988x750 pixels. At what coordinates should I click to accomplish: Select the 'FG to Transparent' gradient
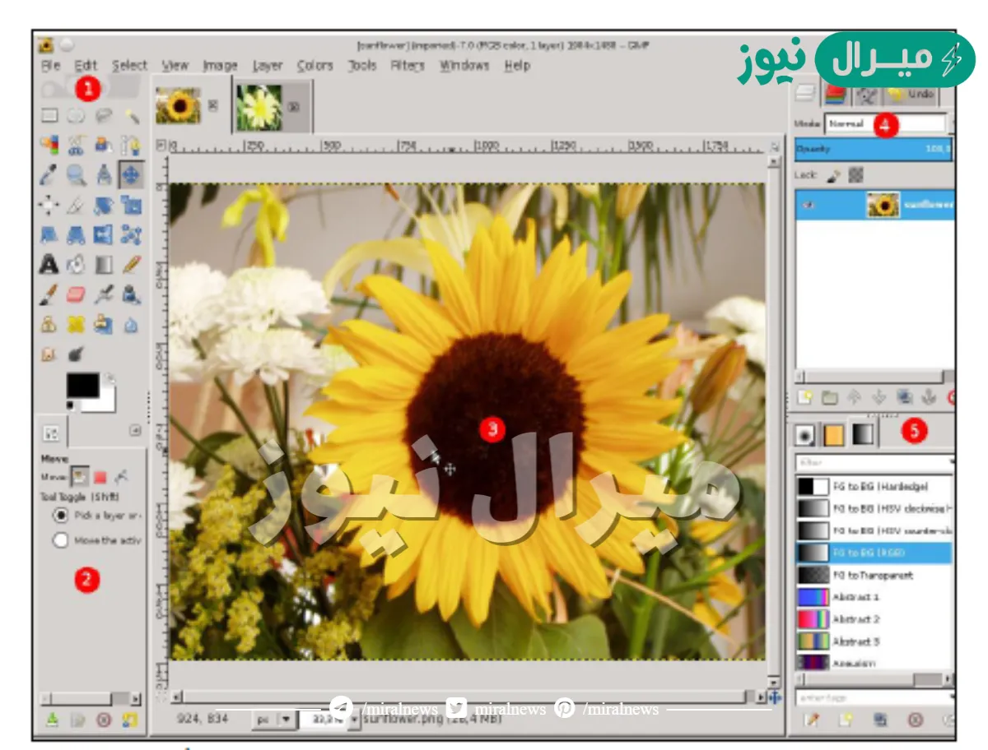[864, 575]
